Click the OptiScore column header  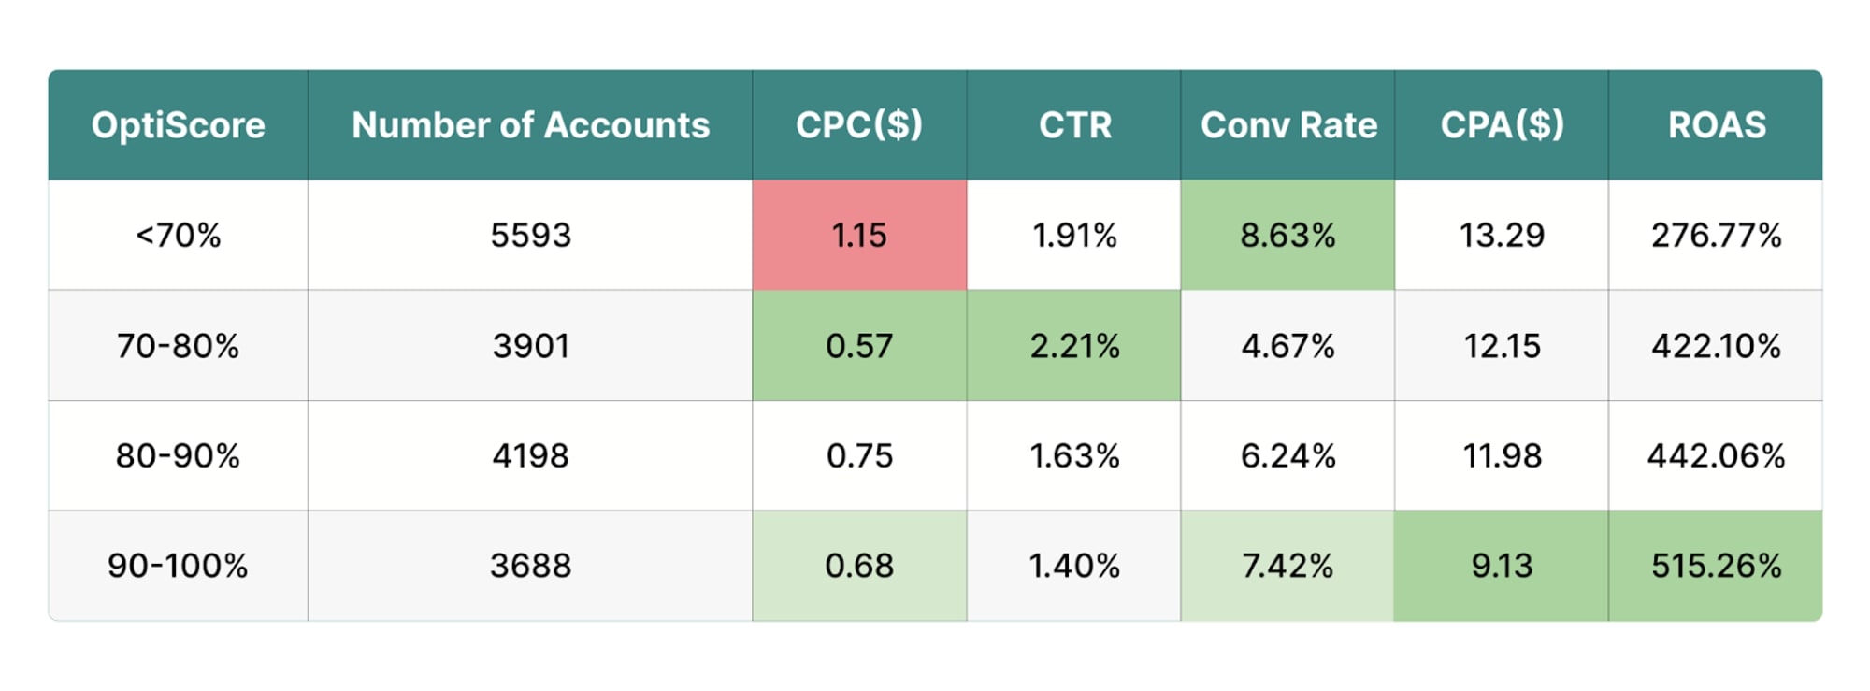(178, 124)
